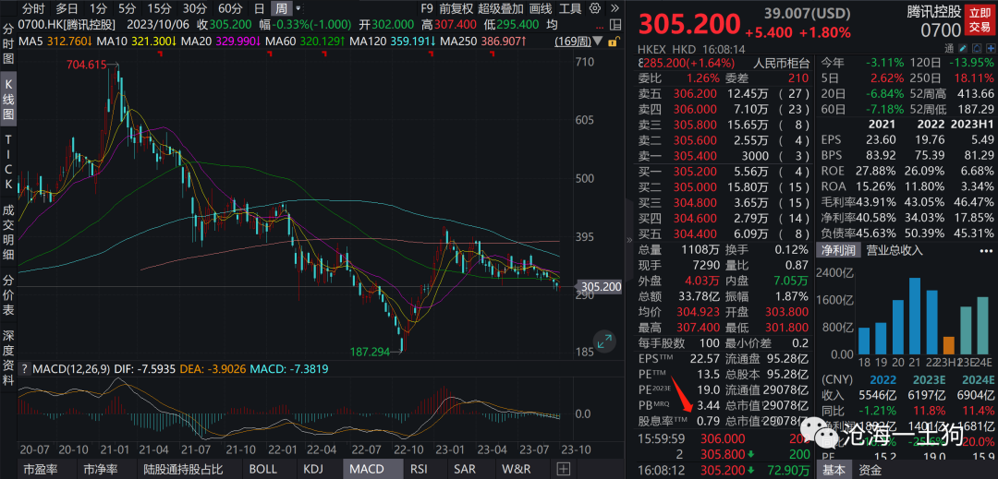Switch to 多日 timeframe
Viewport: 998px width, 479px height.
pos(67,9)
